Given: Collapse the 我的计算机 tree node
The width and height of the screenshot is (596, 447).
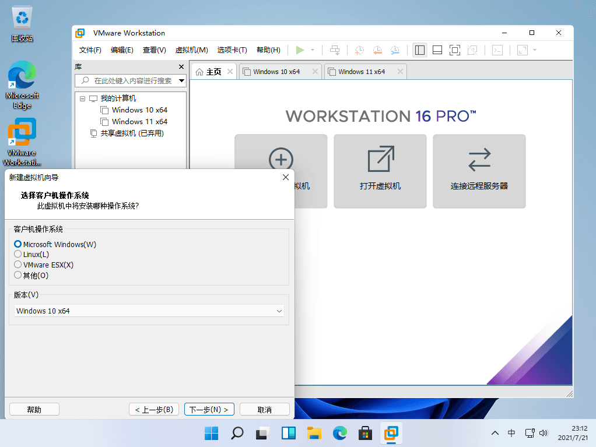Looking at the screenshot, I should (82, 98).
